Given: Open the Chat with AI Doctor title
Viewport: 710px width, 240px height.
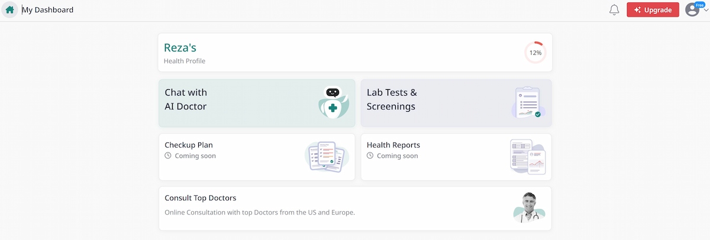Looking at the screenshot, I should click(x=186, y=99).
